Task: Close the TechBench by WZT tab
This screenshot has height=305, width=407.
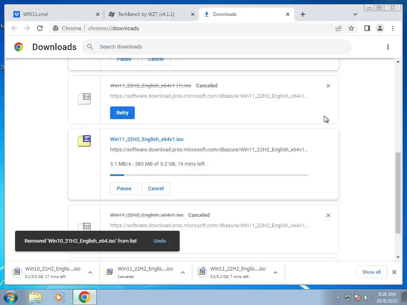Action: (193, 14)
